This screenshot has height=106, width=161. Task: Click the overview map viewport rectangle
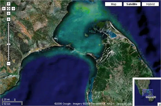148,93
